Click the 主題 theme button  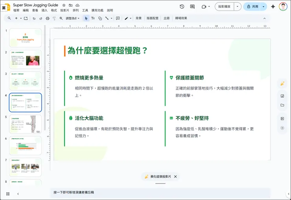166,18
